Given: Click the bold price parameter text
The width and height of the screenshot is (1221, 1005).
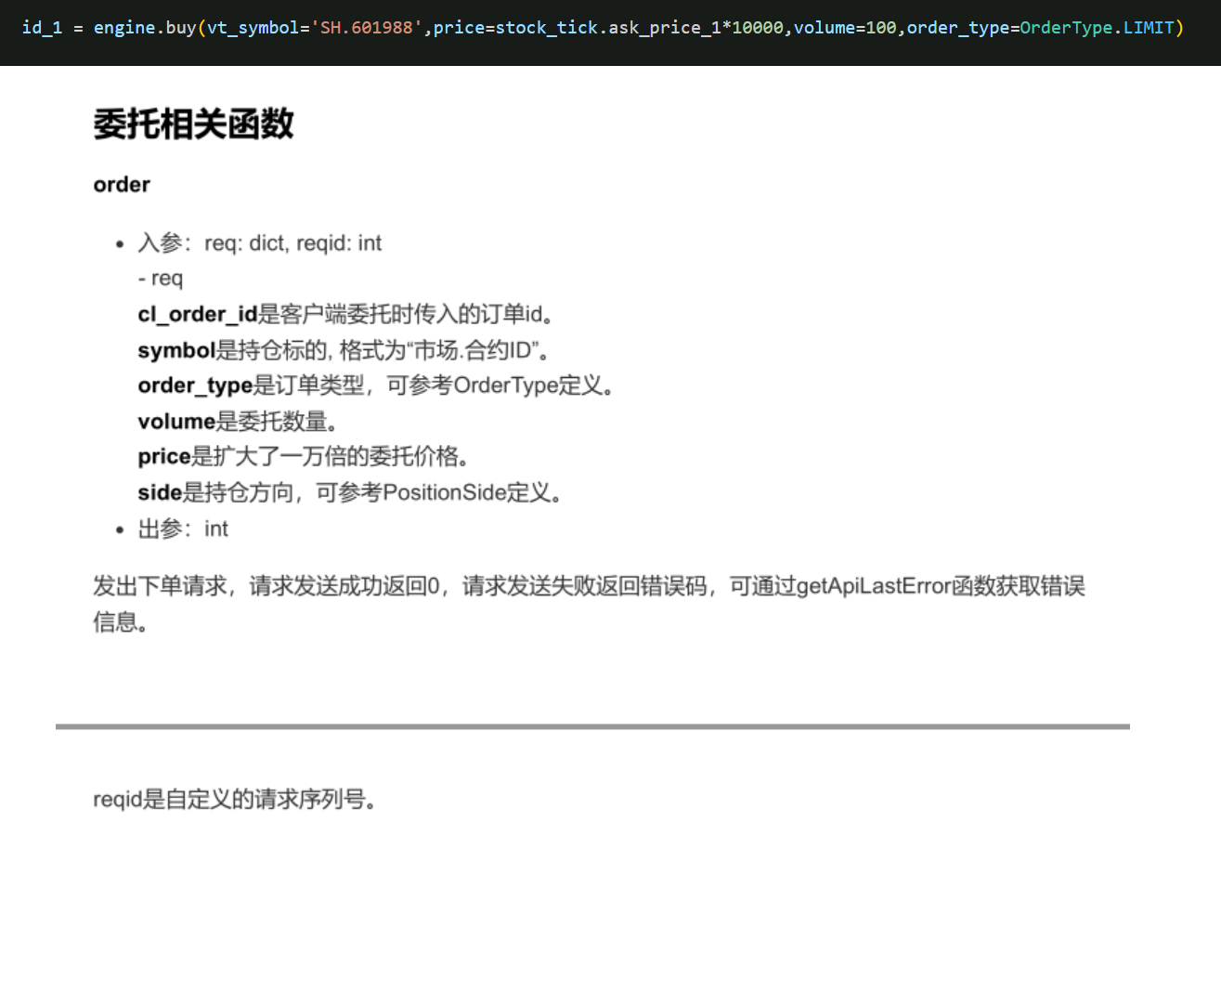Looking at the screenshot, I should tap(164, 456).
